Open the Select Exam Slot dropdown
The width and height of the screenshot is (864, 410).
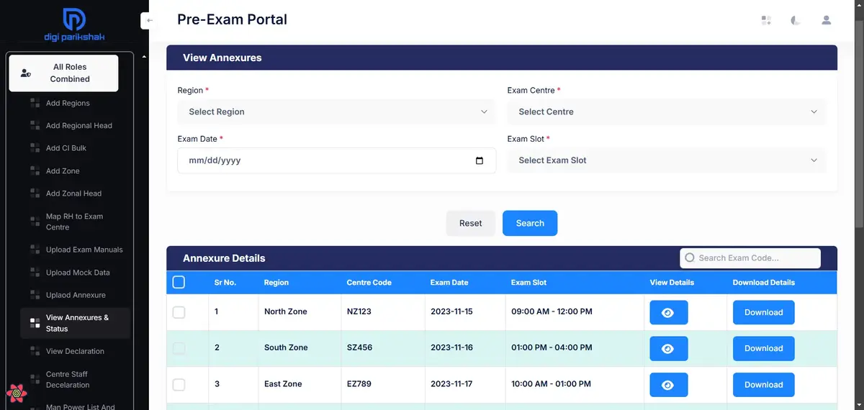pos(667,160)
